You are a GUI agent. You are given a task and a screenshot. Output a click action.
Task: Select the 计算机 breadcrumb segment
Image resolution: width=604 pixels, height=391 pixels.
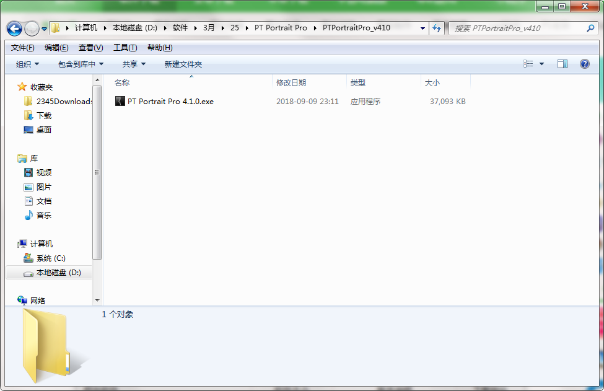click(x=86, y=28)
